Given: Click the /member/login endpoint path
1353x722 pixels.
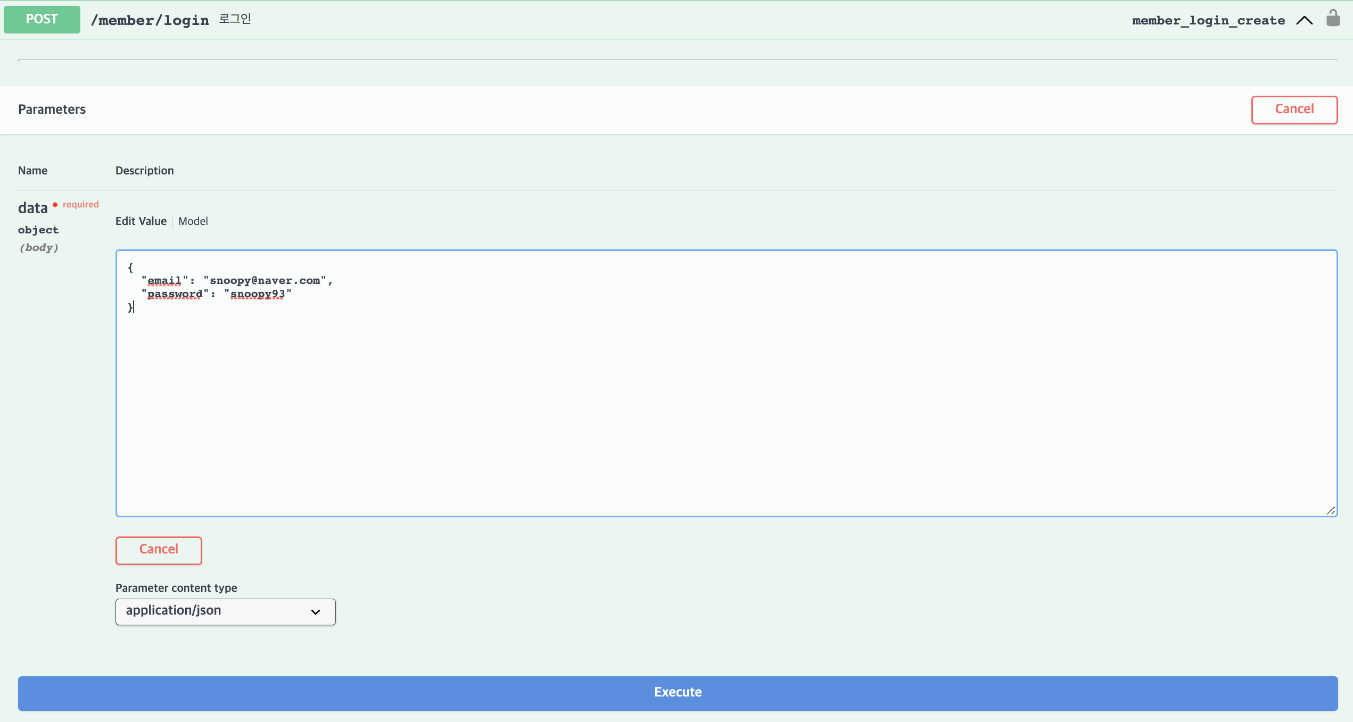Looking at the screenshot, I should tap(150, 21).
